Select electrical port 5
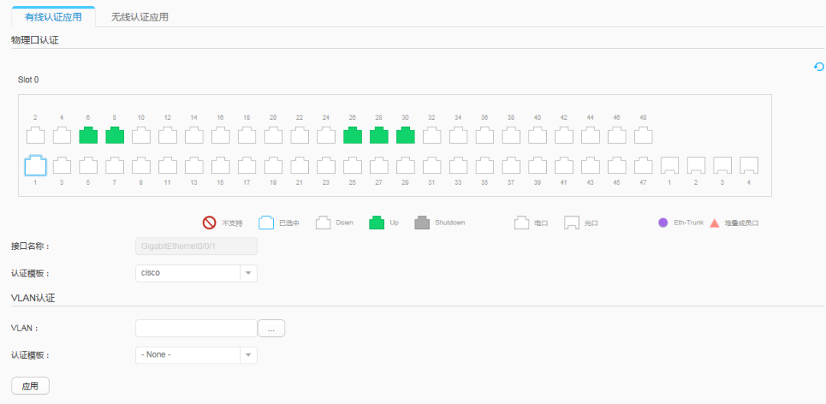 click(x=89, y=166)
